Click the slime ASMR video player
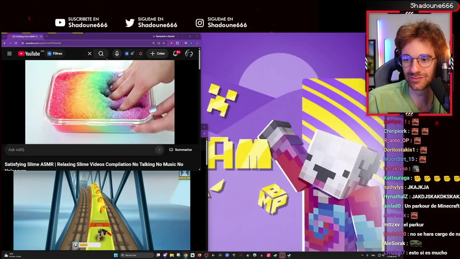 [100, 102]
